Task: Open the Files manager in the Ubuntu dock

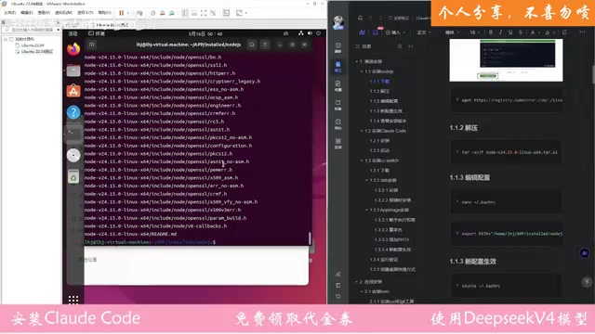Action: (x=73, y=71)
